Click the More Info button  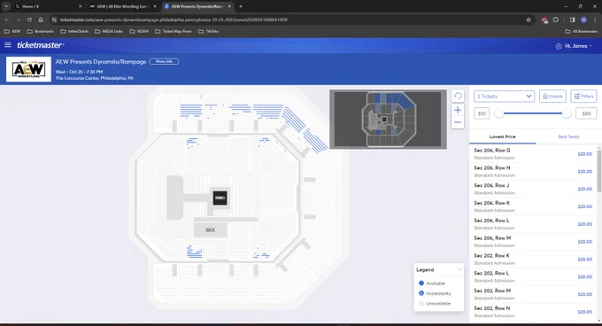(164, 61)
